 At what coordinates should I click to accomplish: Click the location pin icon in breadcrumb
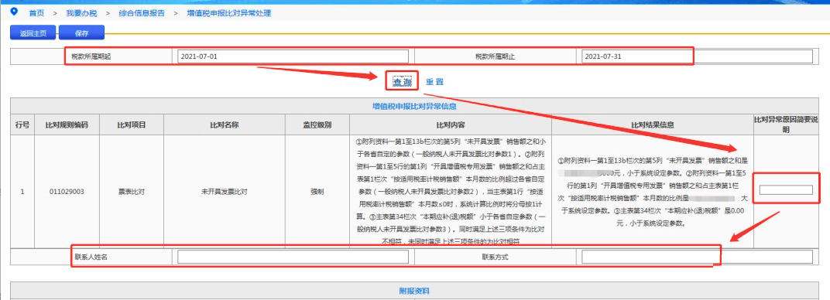coord(14,12)
